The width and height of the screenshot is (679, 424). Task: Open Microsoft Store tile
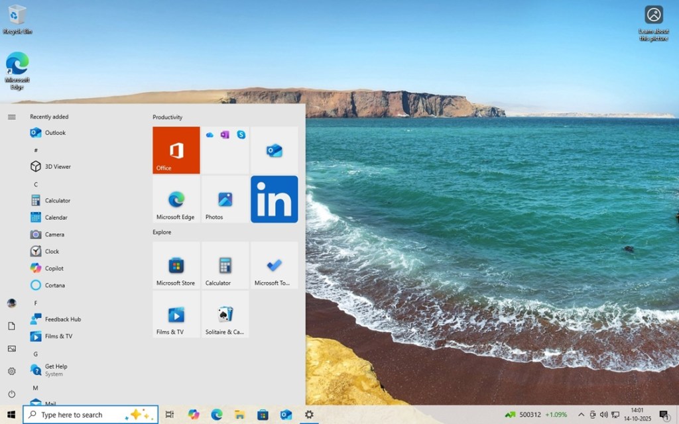[176, 266]
